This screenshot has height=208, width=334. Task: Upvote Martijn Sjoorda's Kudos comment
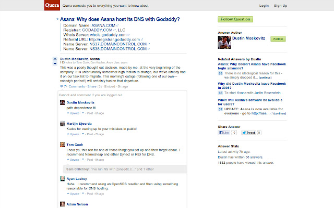pos(73,134)
